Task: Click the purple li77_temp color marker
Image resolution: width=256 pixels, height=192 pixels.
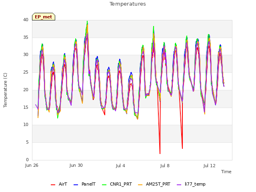Action: pos(179,185)
